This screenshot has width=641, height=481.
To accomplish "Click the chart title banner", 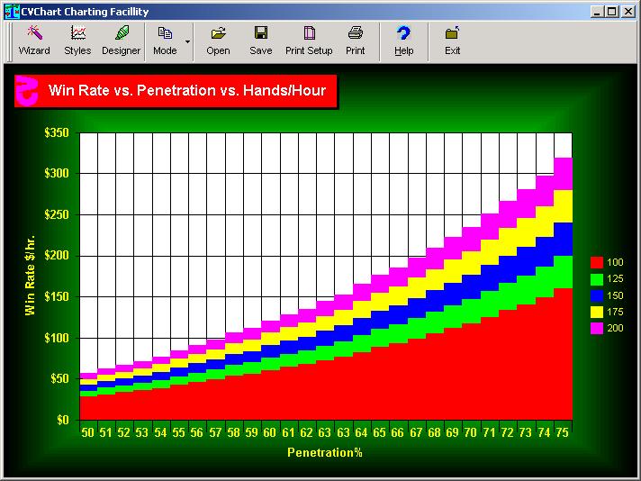I will point(176,91).
